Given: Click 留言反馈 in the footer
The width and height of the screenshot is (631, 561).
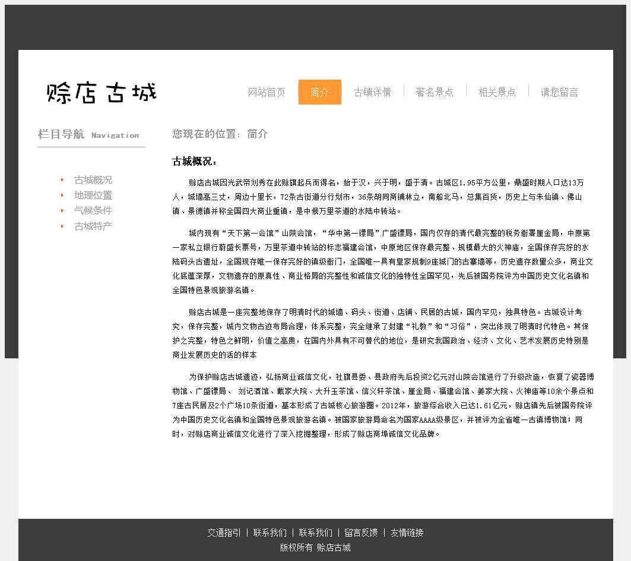Looking at the screenshot, I should (361, 532).
